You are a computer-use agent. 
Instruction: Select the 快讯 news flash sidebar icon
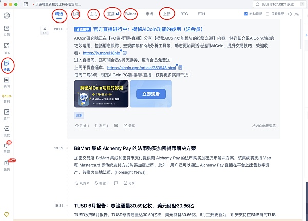[x=7, y=64]
